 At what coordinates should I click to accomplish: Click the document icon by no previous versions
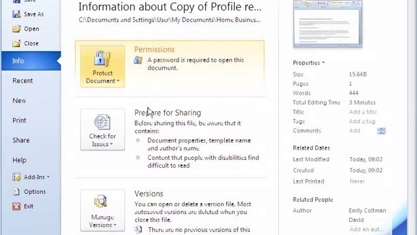tap(138, 229)
